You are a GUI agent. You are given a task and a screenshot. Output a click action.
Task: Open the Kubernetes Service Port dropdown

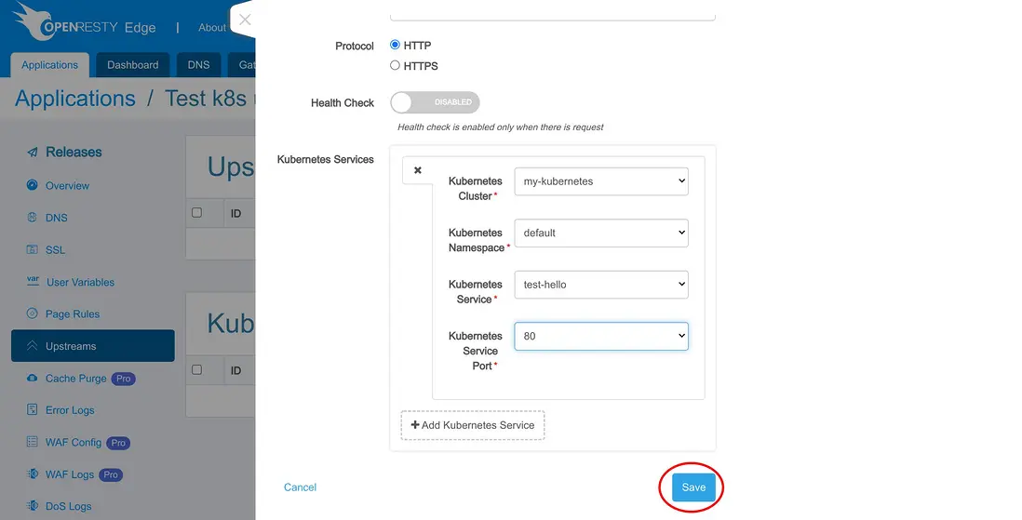click(x=601, y=336)
